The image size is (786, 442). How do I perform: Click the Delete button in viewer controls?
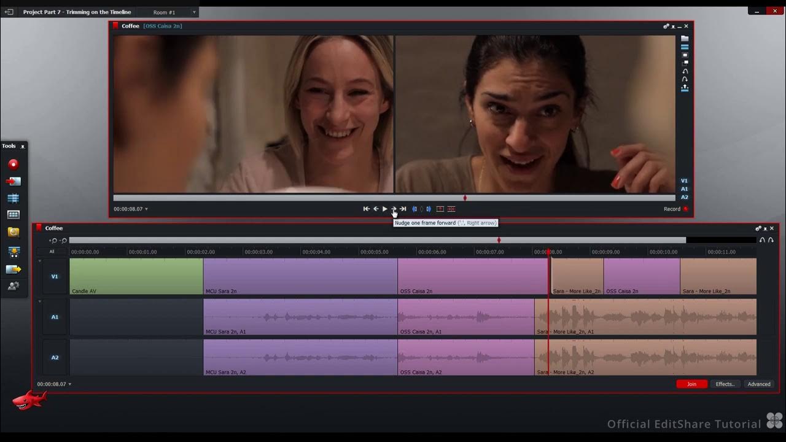(x=451, y=209)
